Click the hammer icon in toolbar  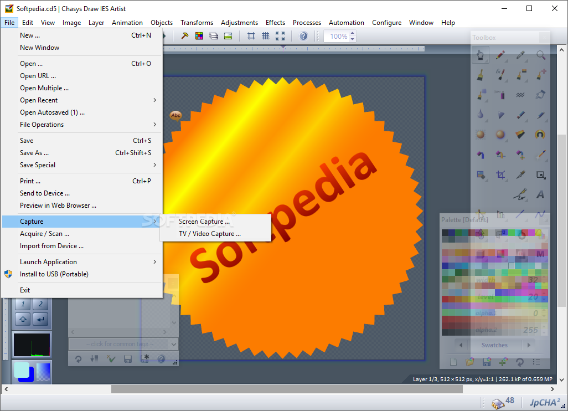click(x=185, y=36)
